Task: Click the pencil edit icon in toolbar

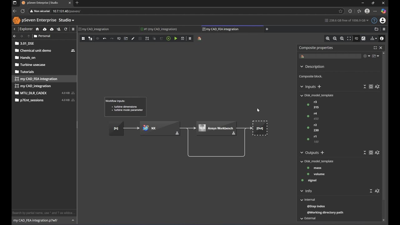Action: [133, 38]
